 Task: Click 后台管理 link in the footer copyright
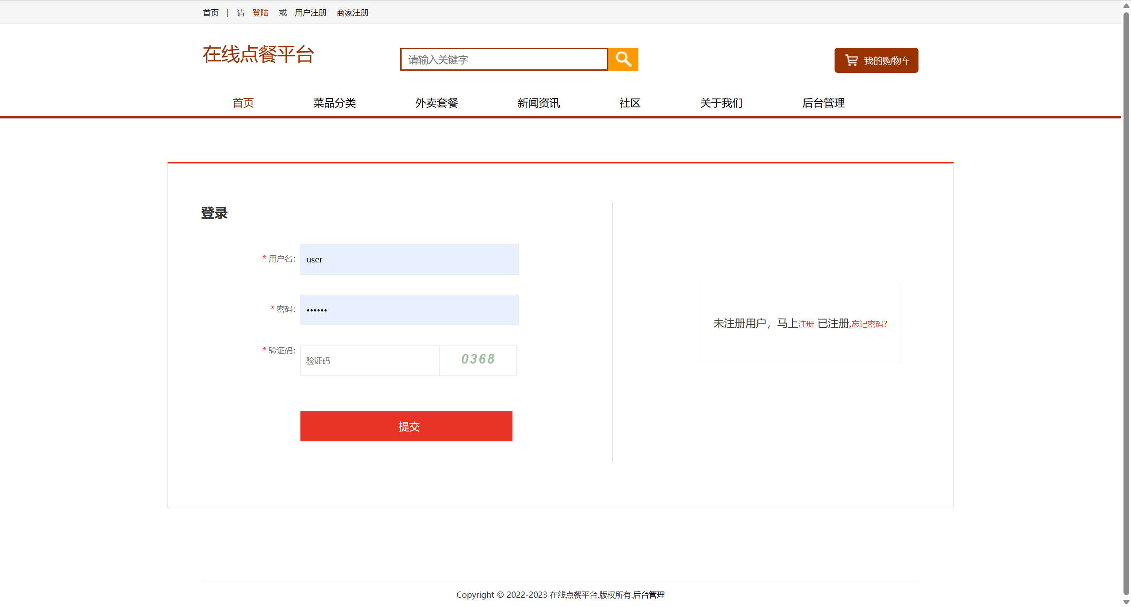[649, 595]
